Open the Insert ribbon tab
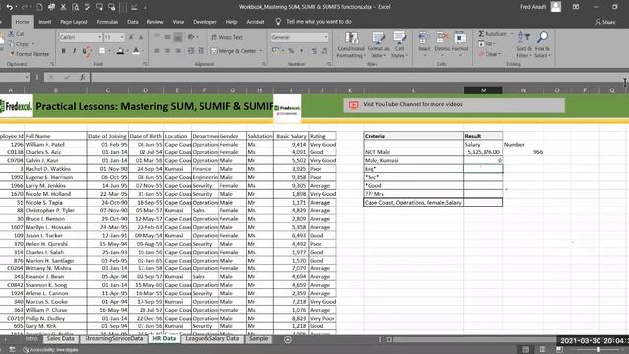Viewport: 629px width, 354px height. pyautogui.click(x=45, y=22)
